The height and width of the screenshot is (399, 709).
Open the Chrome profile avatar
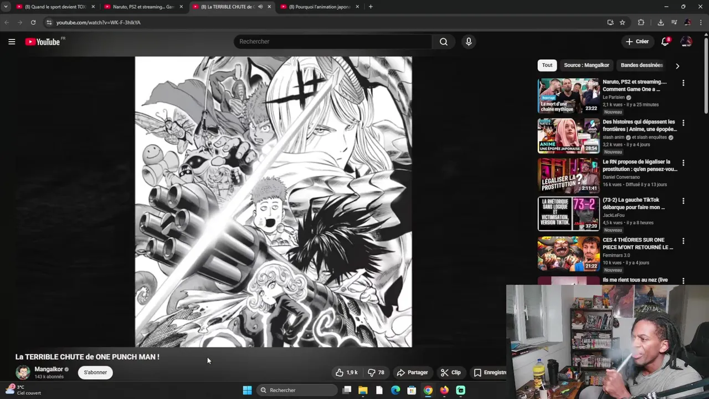click(x=687, y=22)
